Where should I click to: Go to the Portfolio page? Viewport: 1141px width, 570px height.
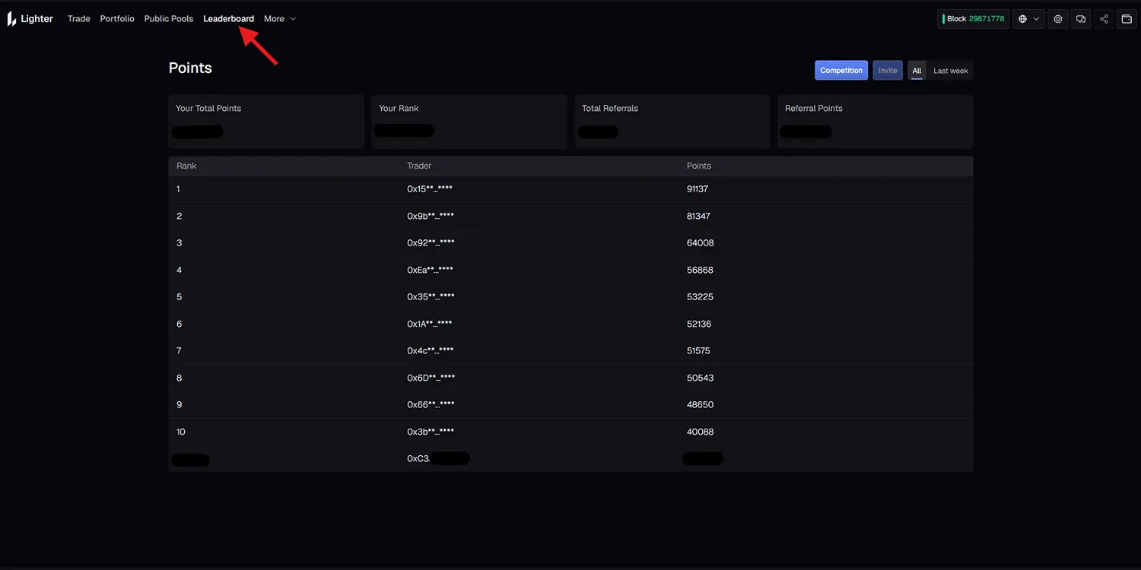(117, 19)
